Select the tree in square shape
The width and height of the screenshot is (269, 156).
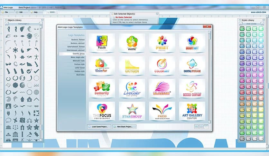(x=8, y=106)
